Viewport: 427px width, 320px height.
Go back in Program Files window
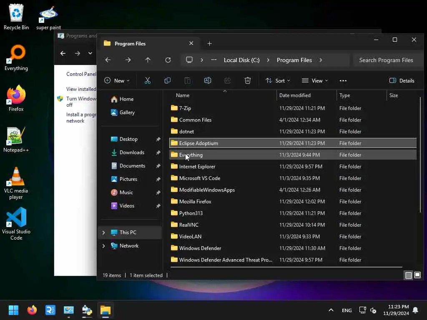click(108, 60)
